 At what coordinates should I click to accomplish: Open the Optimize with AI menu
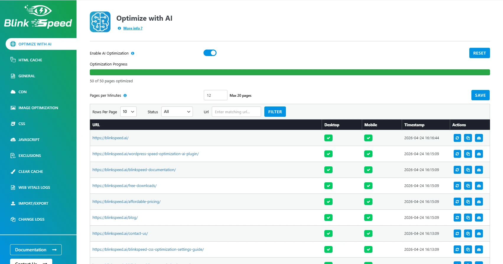click(41, 44)
